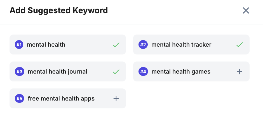Click the Add Suggested Keyword title
Screen dimensions: 263x123
pyautogui.click(x=58, y=11)
